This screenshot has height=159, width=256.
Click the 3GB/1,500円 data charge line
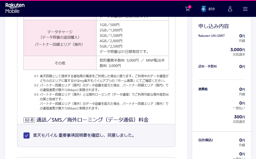tap(111, 36)
